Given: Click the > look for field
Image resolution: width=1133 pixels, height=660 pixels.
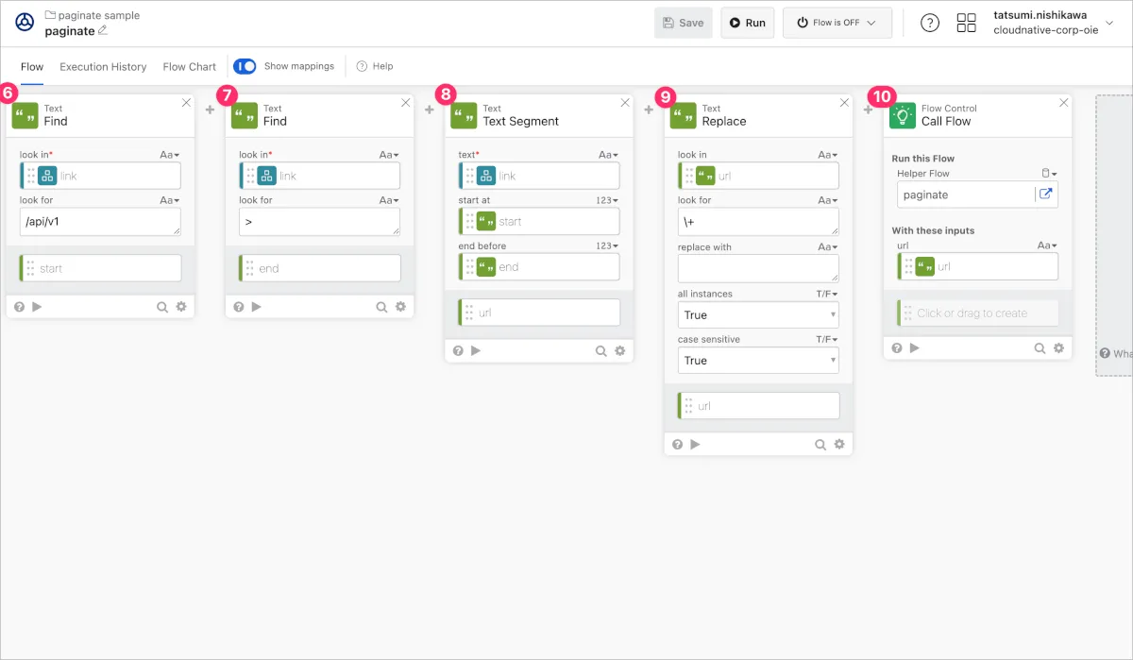Looking at the screenshot, I should pos(319,222).
